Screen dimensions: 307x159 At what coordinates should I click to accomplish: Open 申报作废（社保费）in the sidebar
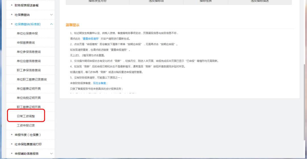[x=28, y=135]
